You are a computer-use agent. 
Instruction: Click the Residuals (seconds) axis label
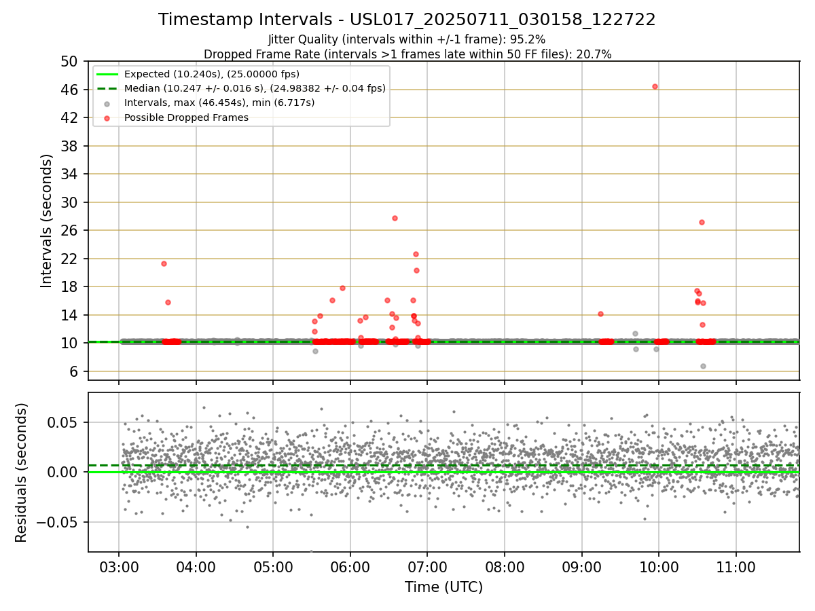pos(22,473)
